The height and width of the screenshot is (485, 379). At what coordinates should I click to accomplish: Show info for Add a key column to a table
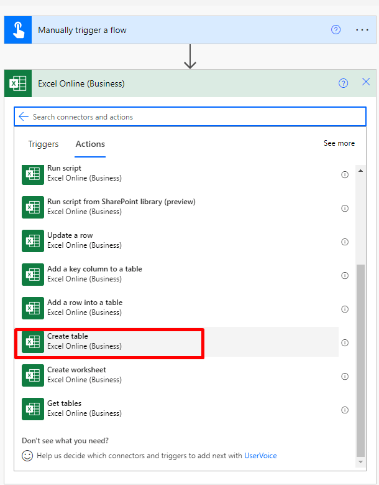345,276
